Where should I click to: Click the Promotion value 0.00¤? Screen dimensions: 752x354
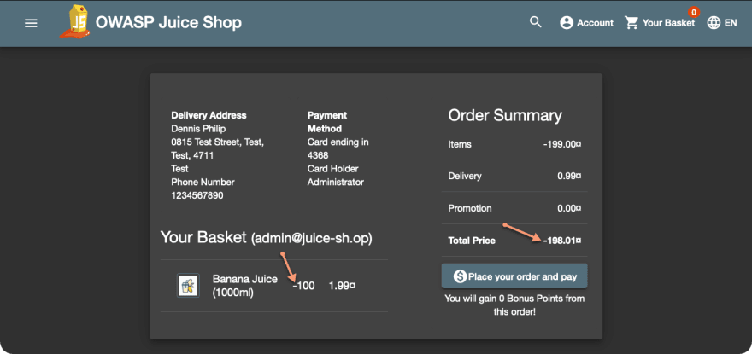[569, 208]
